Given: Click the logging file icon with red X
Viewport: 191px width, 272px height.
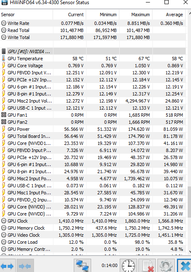Looking at the screenshot, I should click(x=148, y=266).
